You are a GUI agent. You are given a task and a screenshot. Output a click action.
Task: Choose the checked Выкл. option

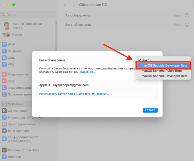(x=163, y=60)
